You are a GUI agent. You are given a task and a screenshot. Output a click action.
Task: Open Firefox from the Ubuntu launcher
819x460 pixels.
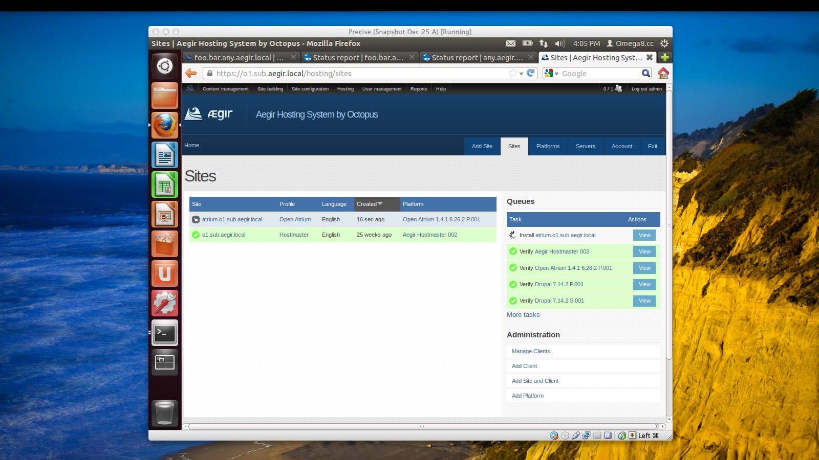pos(164,125)
